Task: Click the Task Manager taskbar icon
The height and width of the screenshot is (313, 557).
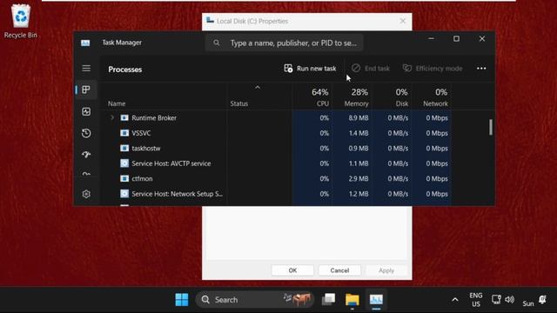Action: tap(376, 299)
